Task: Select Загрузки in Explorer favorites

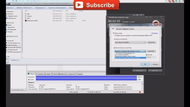Action: coord(10,14)
